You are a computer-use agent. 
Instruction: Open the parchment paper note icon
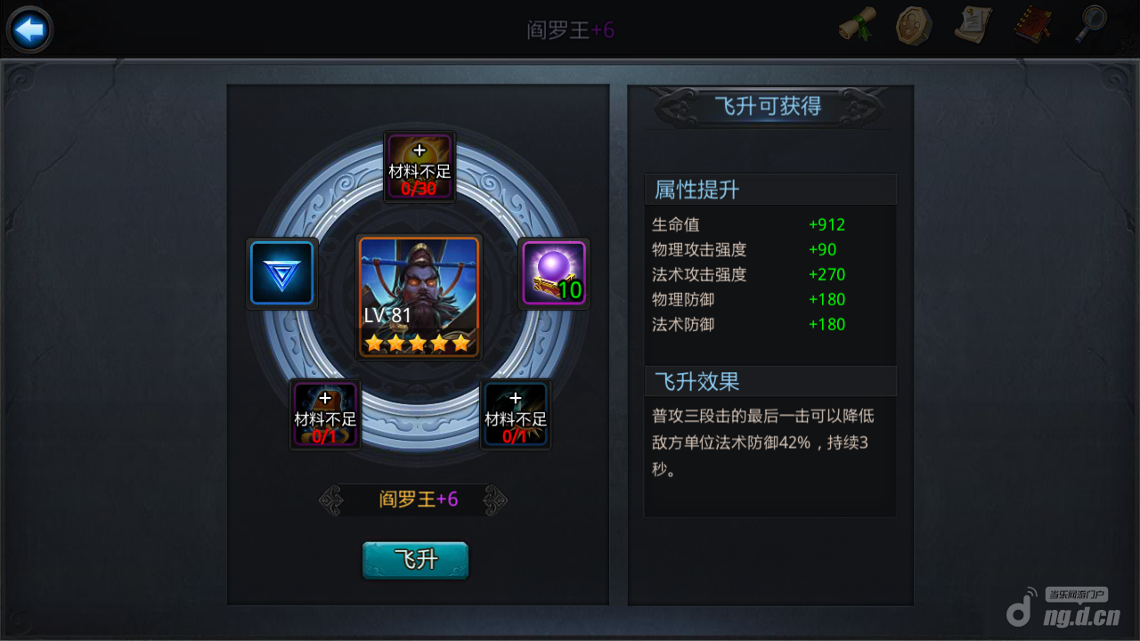tap(973, 25)
